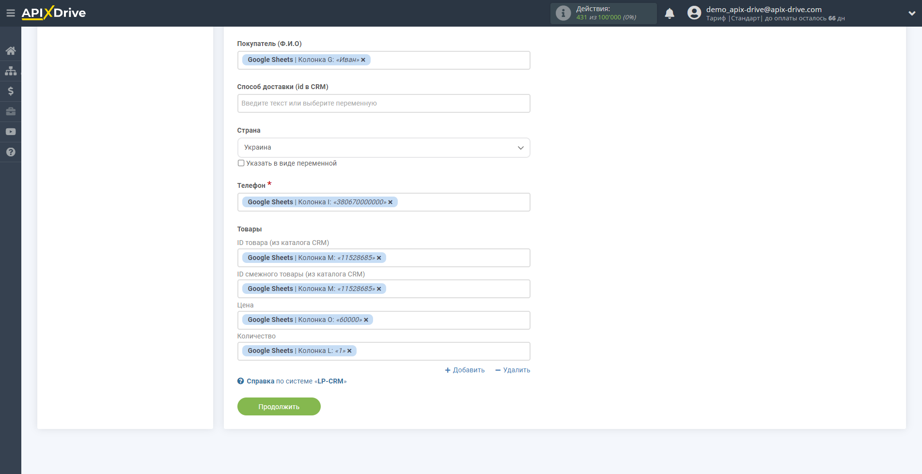Open the connections sitemap icon in sidebar
922x474 pixels.
coord(11,71)
